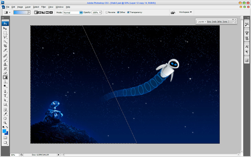
Task: Expand the toolbox to two columns
Action: (3, 18)
